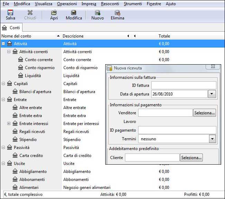Click the Apri open account icon

54,13
